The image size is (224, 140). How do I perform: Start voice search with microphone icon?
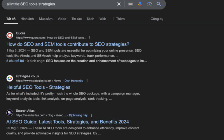click(x=140, y=4)
